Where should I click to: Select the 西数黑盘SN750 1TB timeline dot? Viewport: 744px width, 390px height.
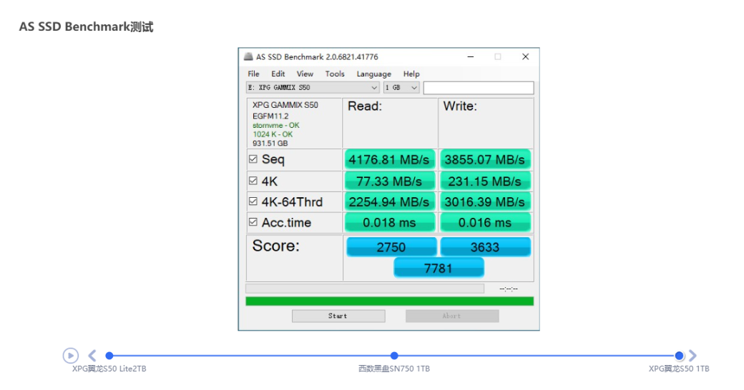(x=394, y=356)
